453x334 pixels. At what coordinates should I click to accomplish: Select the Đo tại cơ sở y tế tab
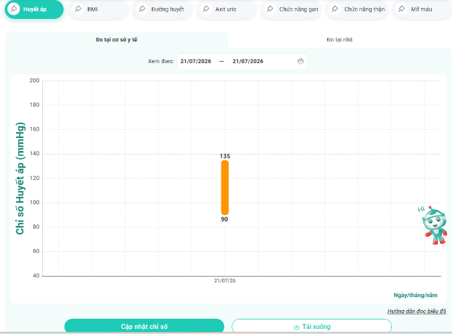coord(116,40)
